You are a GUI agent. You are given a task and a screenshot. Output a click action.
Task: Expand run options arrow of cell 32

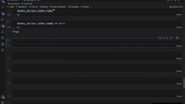tap(10, 21)
